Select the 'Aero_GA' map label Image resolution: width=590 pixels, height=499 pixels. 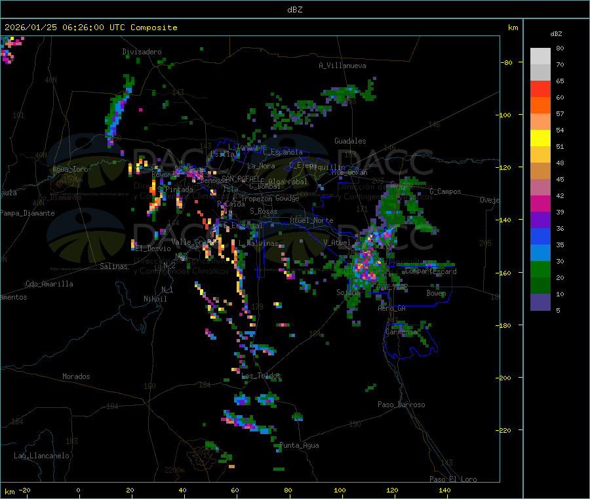click(x=392, y=308)
